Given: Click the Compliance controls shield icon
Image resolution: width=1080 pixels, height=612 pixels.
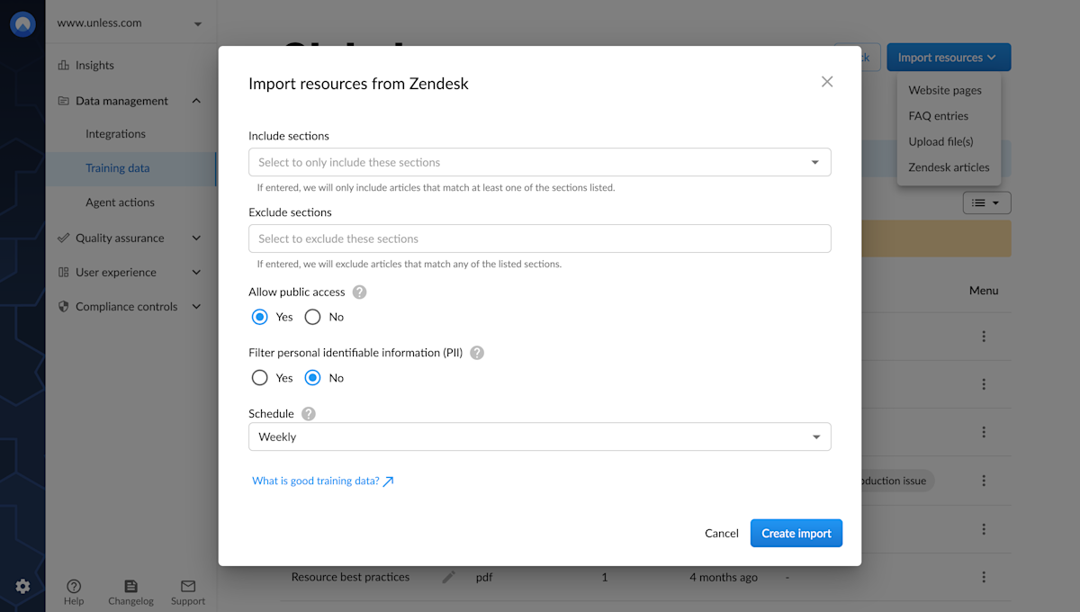Looking at the screenshot, I should [x=62, y=306].
